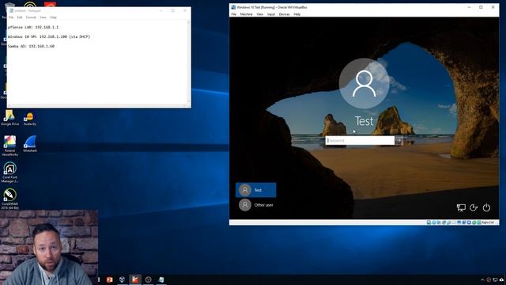Click the network icon in system tray
The width and height of the screenshot is (506, 285).
tap(496, 279)
